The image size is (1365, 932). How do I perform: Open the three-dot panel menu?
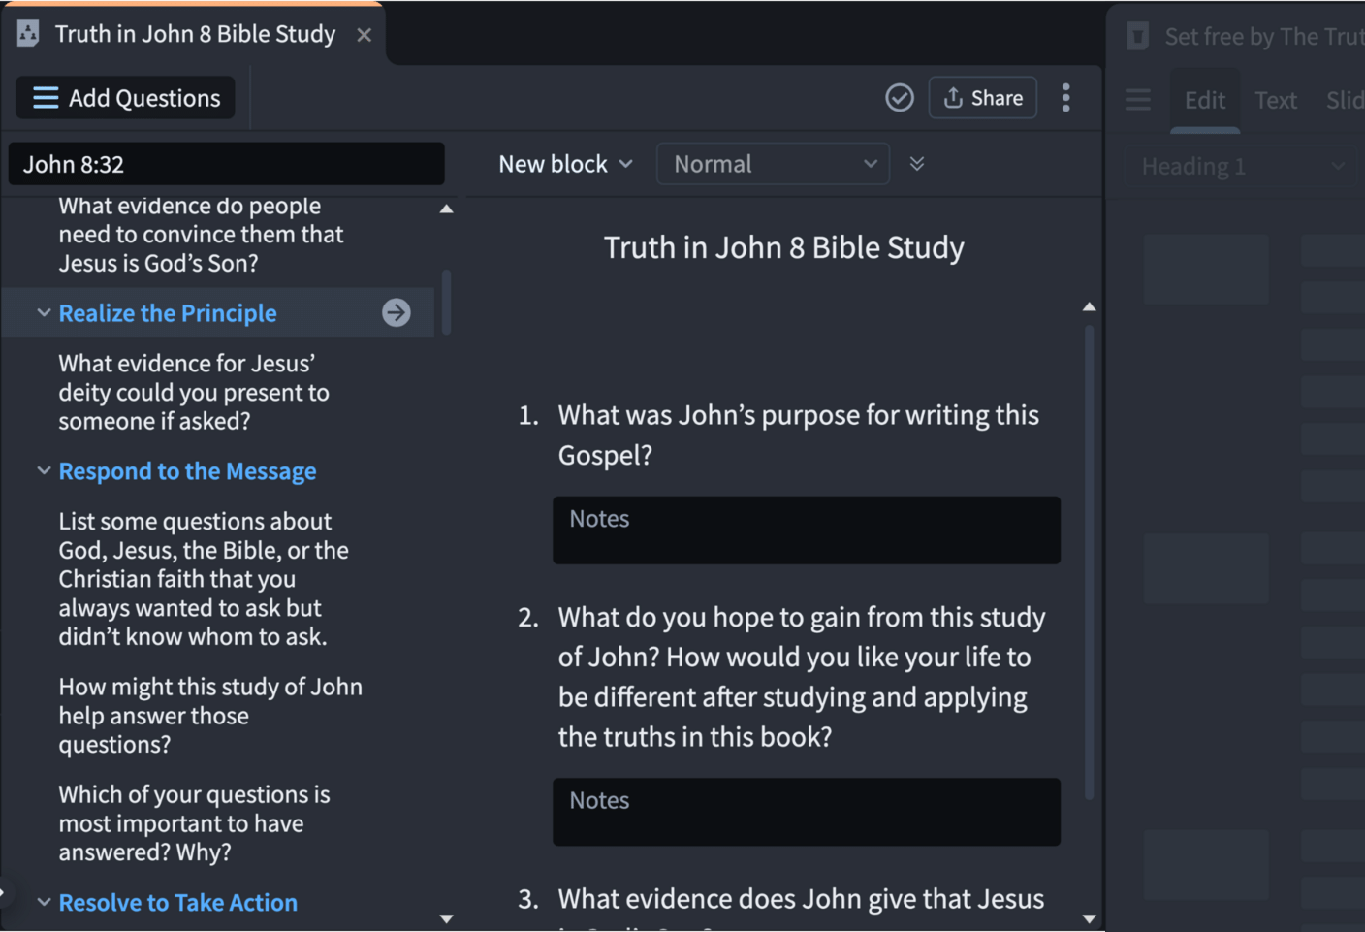pos(1065,98)
